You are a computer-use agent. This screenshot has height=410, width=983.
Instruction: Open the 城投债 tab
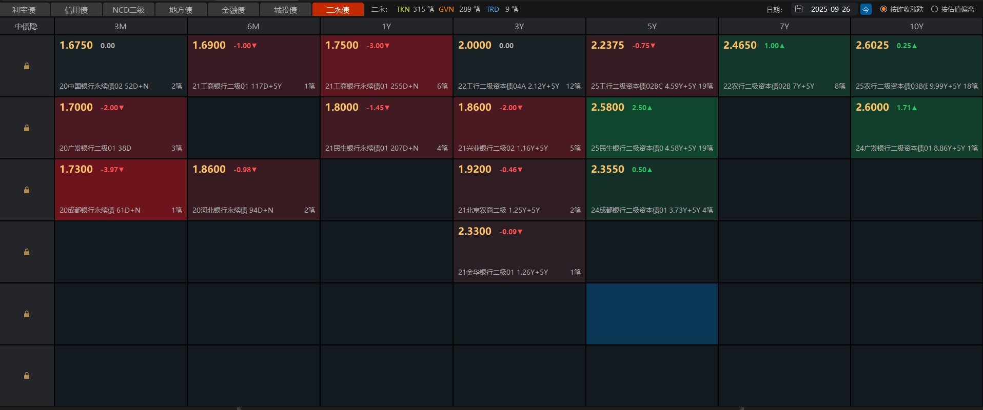point(285,10)
